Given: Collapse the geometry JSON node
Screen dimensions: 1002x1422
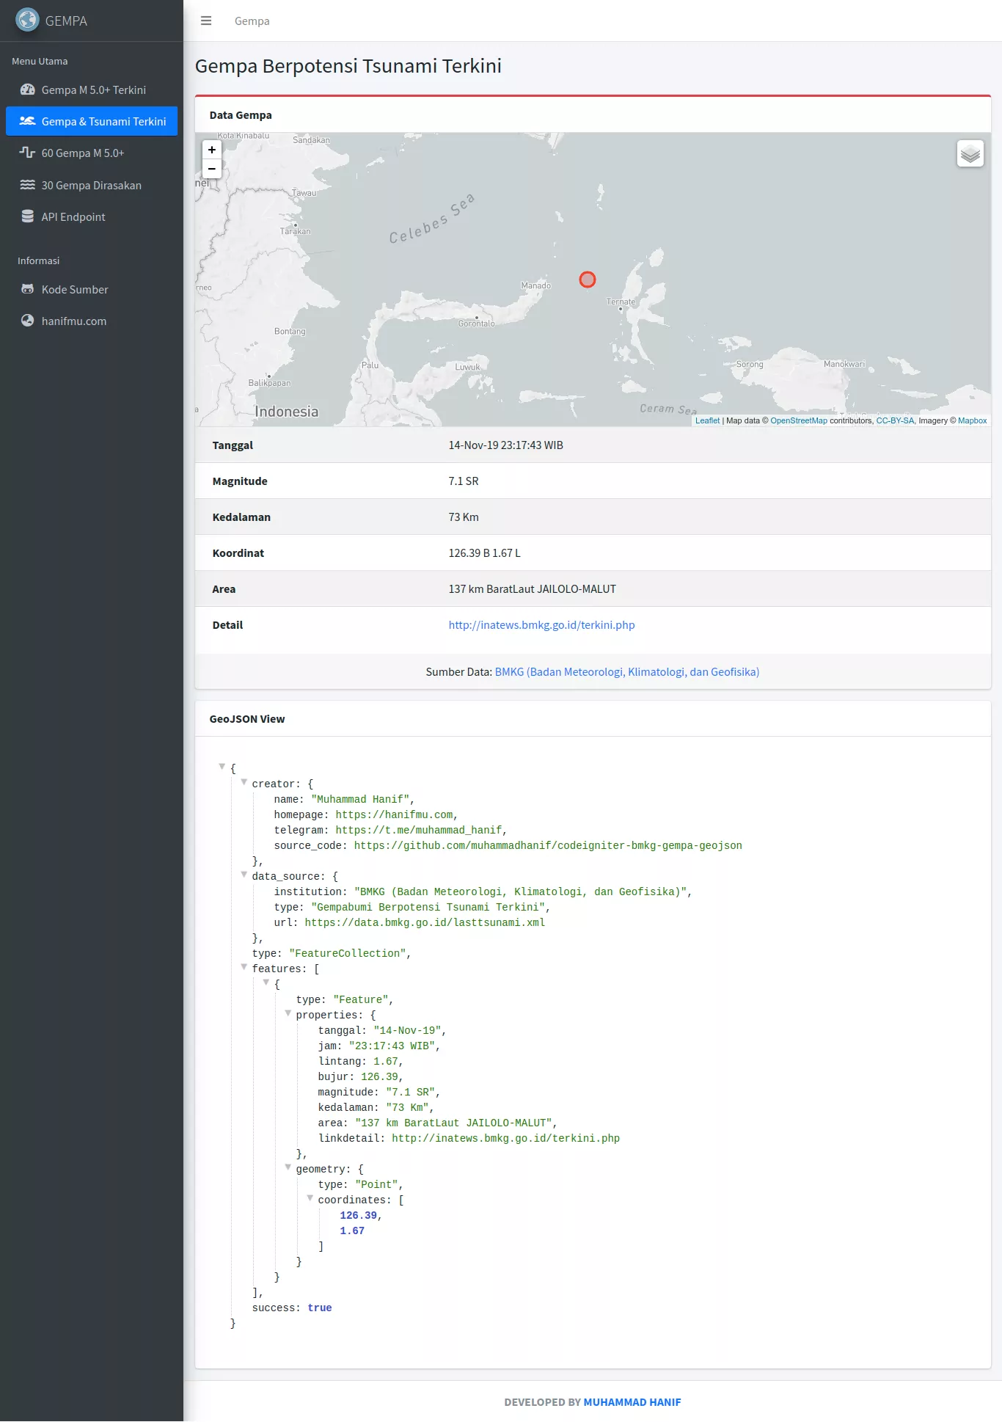Looking at the screenshot, I should [x=288, y=1167].
